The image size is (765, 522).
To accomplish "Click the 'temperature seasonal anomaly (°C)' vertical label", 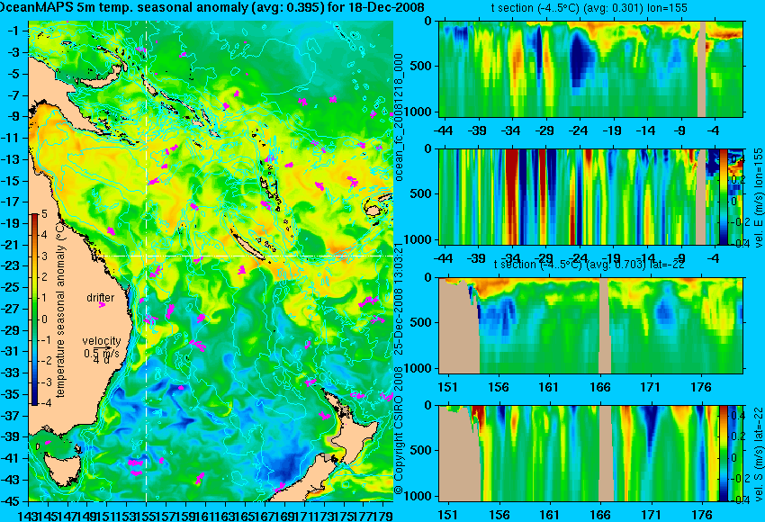I will pos(60,310).
